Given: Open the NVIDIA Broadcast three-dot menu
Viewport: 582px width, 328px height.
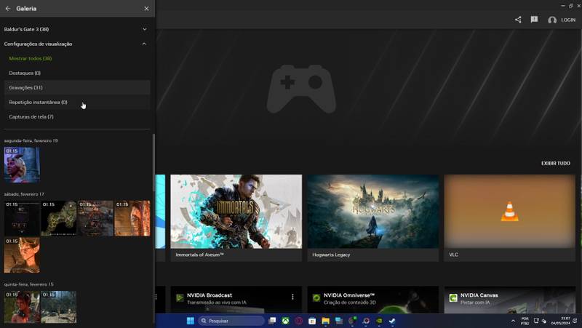Looking at the screenshot, I should [x=292, y=297].
